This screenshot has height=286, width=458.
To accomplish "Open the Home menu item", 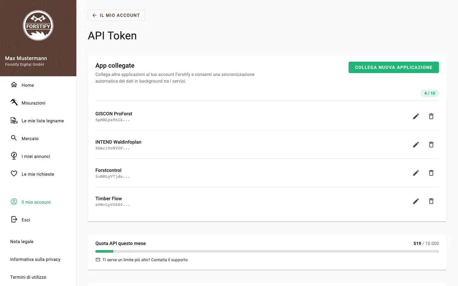I will coord(38,85).
